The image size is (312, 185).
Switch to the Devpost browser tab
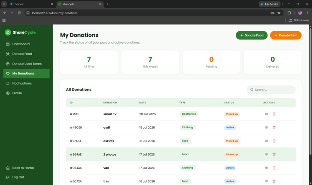[x=31, y=4]
